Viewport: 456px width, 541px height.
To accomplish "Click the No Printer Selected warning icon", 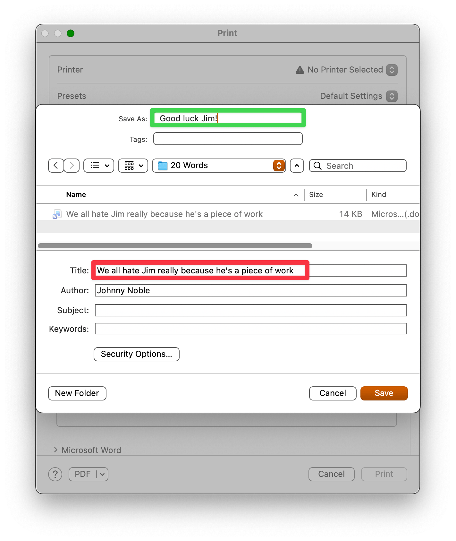I will (300, 70).
